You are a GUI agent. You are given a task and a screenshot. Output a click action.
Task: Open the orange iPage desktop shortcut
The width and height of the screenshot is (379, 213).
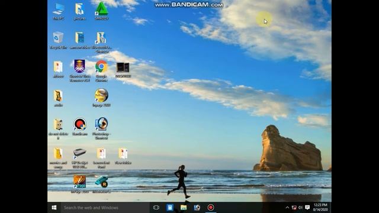(80, 185)
